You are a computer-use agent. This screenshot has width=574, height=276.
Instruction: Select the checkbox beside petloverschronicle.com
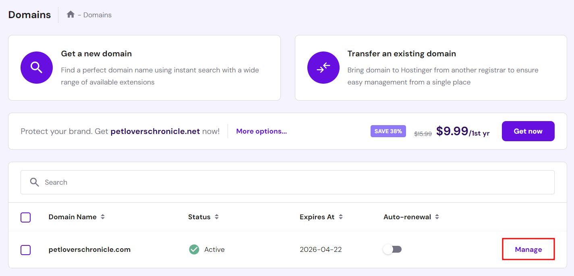(x=25, y=250)
